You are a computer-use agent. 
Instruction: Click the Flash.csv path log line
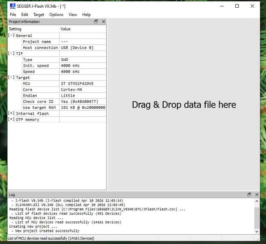tap(97, 209)
